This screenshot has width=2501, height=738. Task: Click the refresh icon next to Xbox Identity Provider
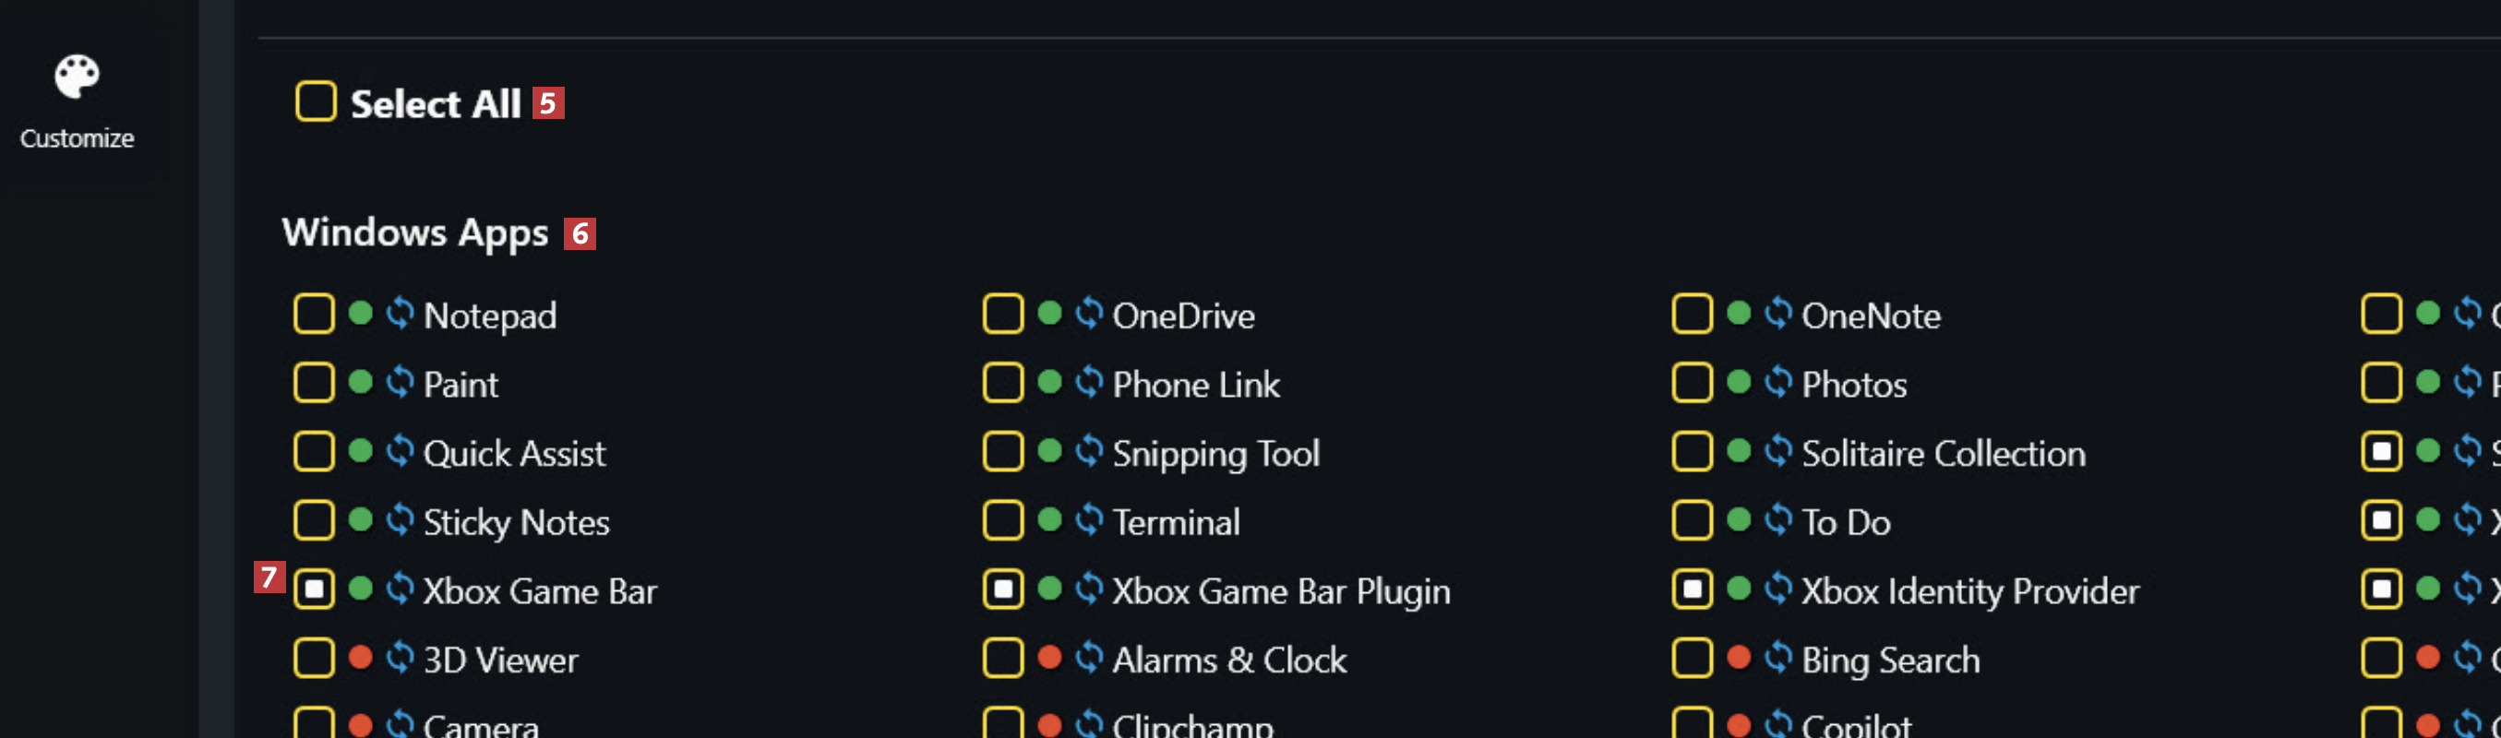1778,589
